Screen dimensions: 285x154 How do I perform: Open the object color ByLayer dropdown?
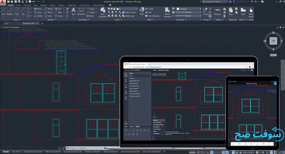point(189,9)
